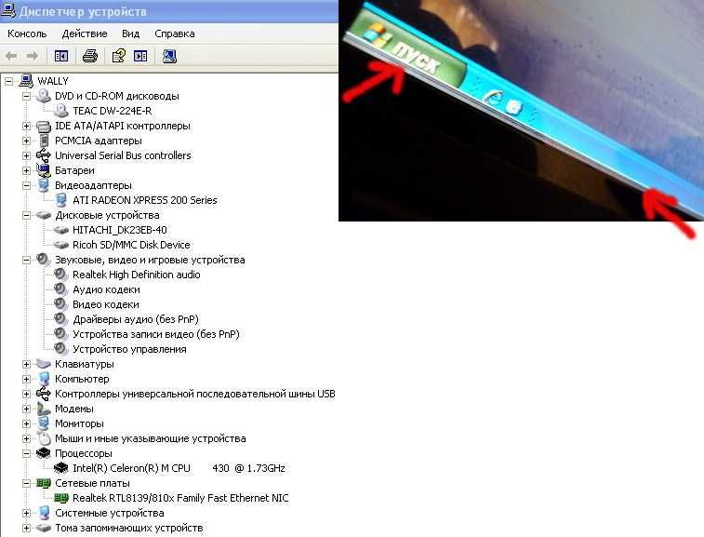Select Intel(R) Celeron(R) M CPU entry

179,468
